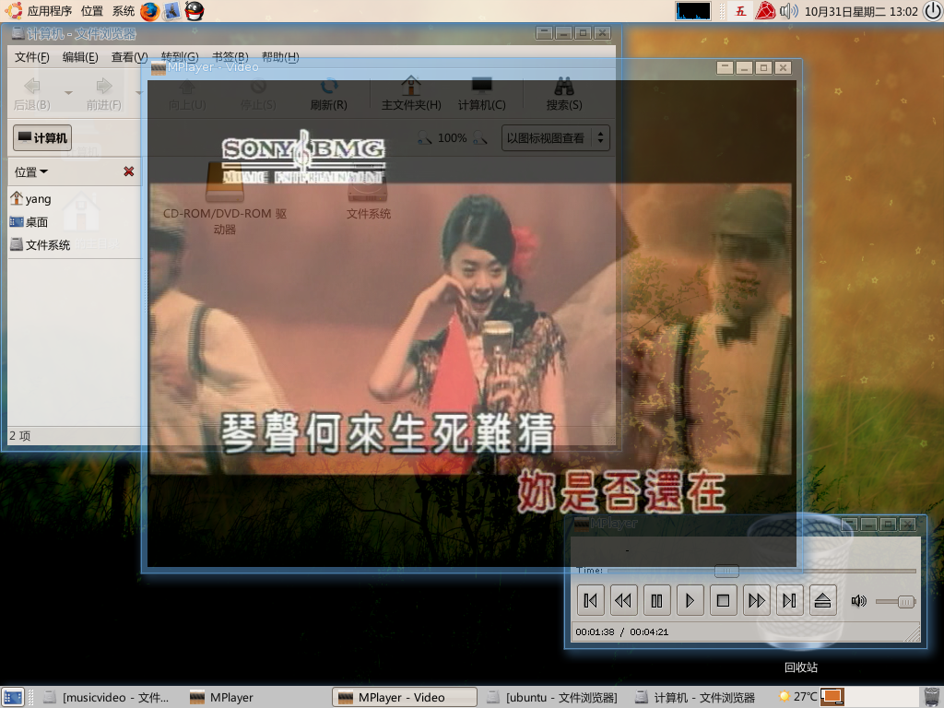Close the sidebar with the red X

[129, 171]
